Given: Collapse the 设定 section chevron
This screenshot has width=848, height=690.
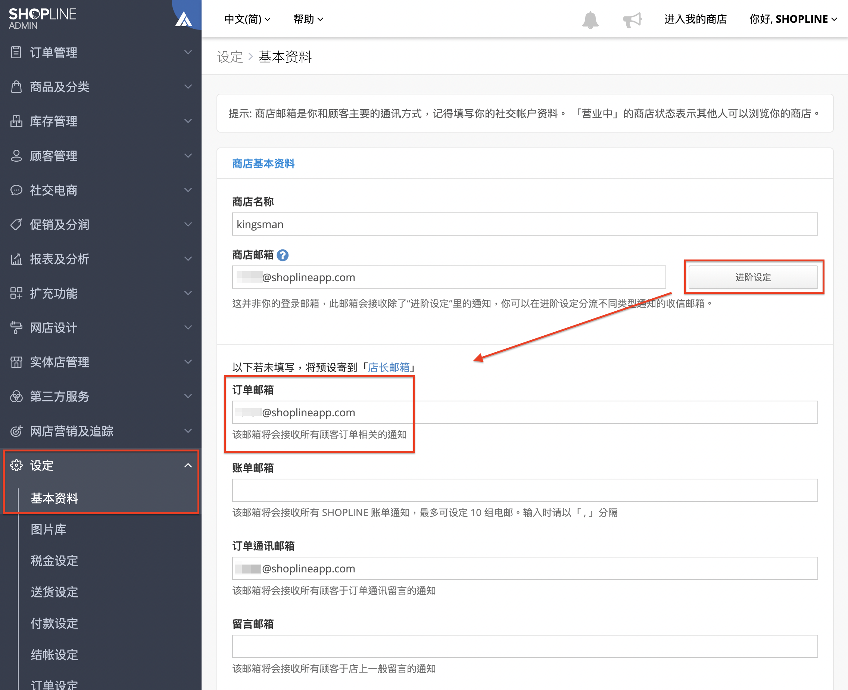Looking at the screenshot, I should (188, 465).
